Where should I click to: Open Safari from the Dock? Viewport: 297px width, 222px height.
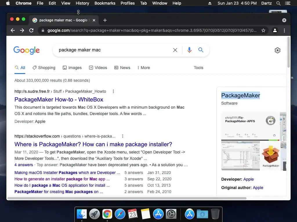point(120,214)
